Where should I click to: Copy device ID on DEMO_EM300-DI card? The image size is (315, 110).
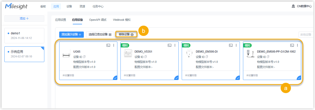coord(207,57)
